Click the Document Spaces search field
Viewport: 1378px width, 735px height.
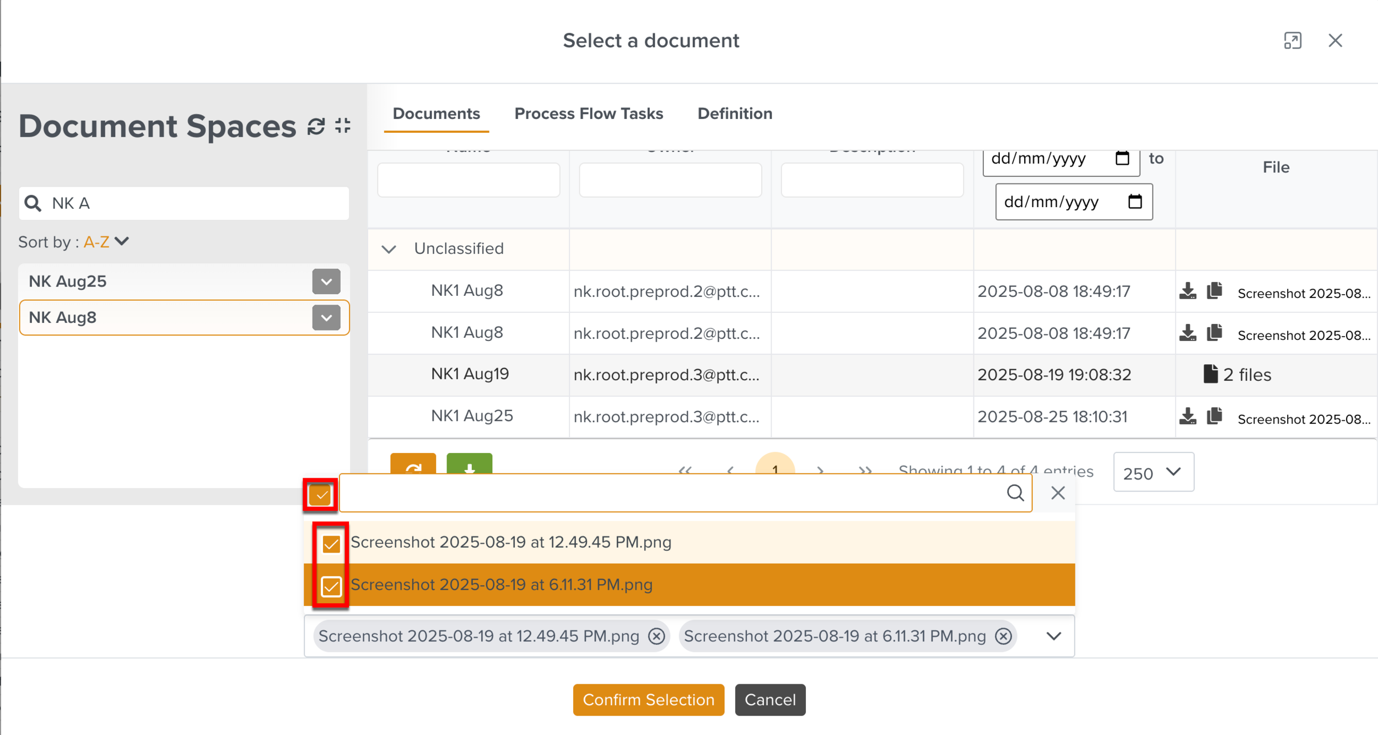point(193,203)
